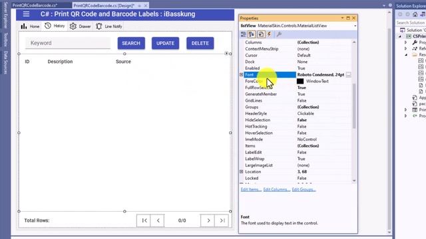426x239 pixels.
Task: Open Property Pages icon in Properties toolbar
Action: point(261,34)
